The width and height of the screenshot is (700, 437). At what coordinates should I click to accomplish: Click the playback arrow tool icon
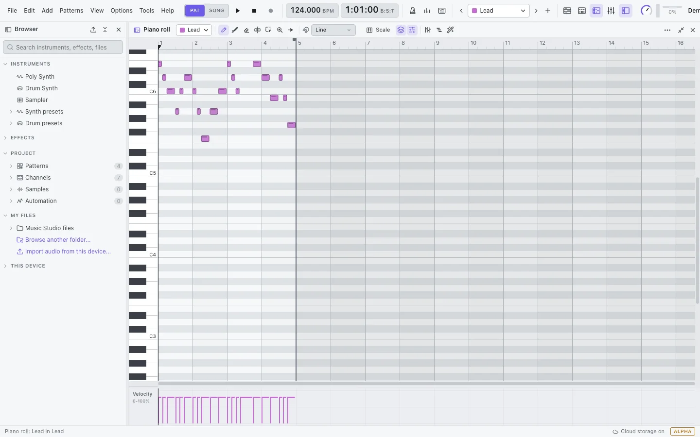(x=291, y=30)
